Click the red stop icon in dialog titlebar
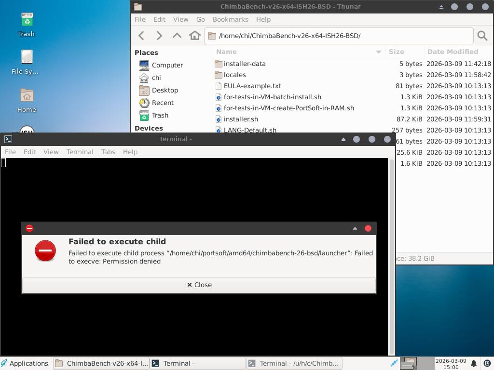 tap(29, 228)
